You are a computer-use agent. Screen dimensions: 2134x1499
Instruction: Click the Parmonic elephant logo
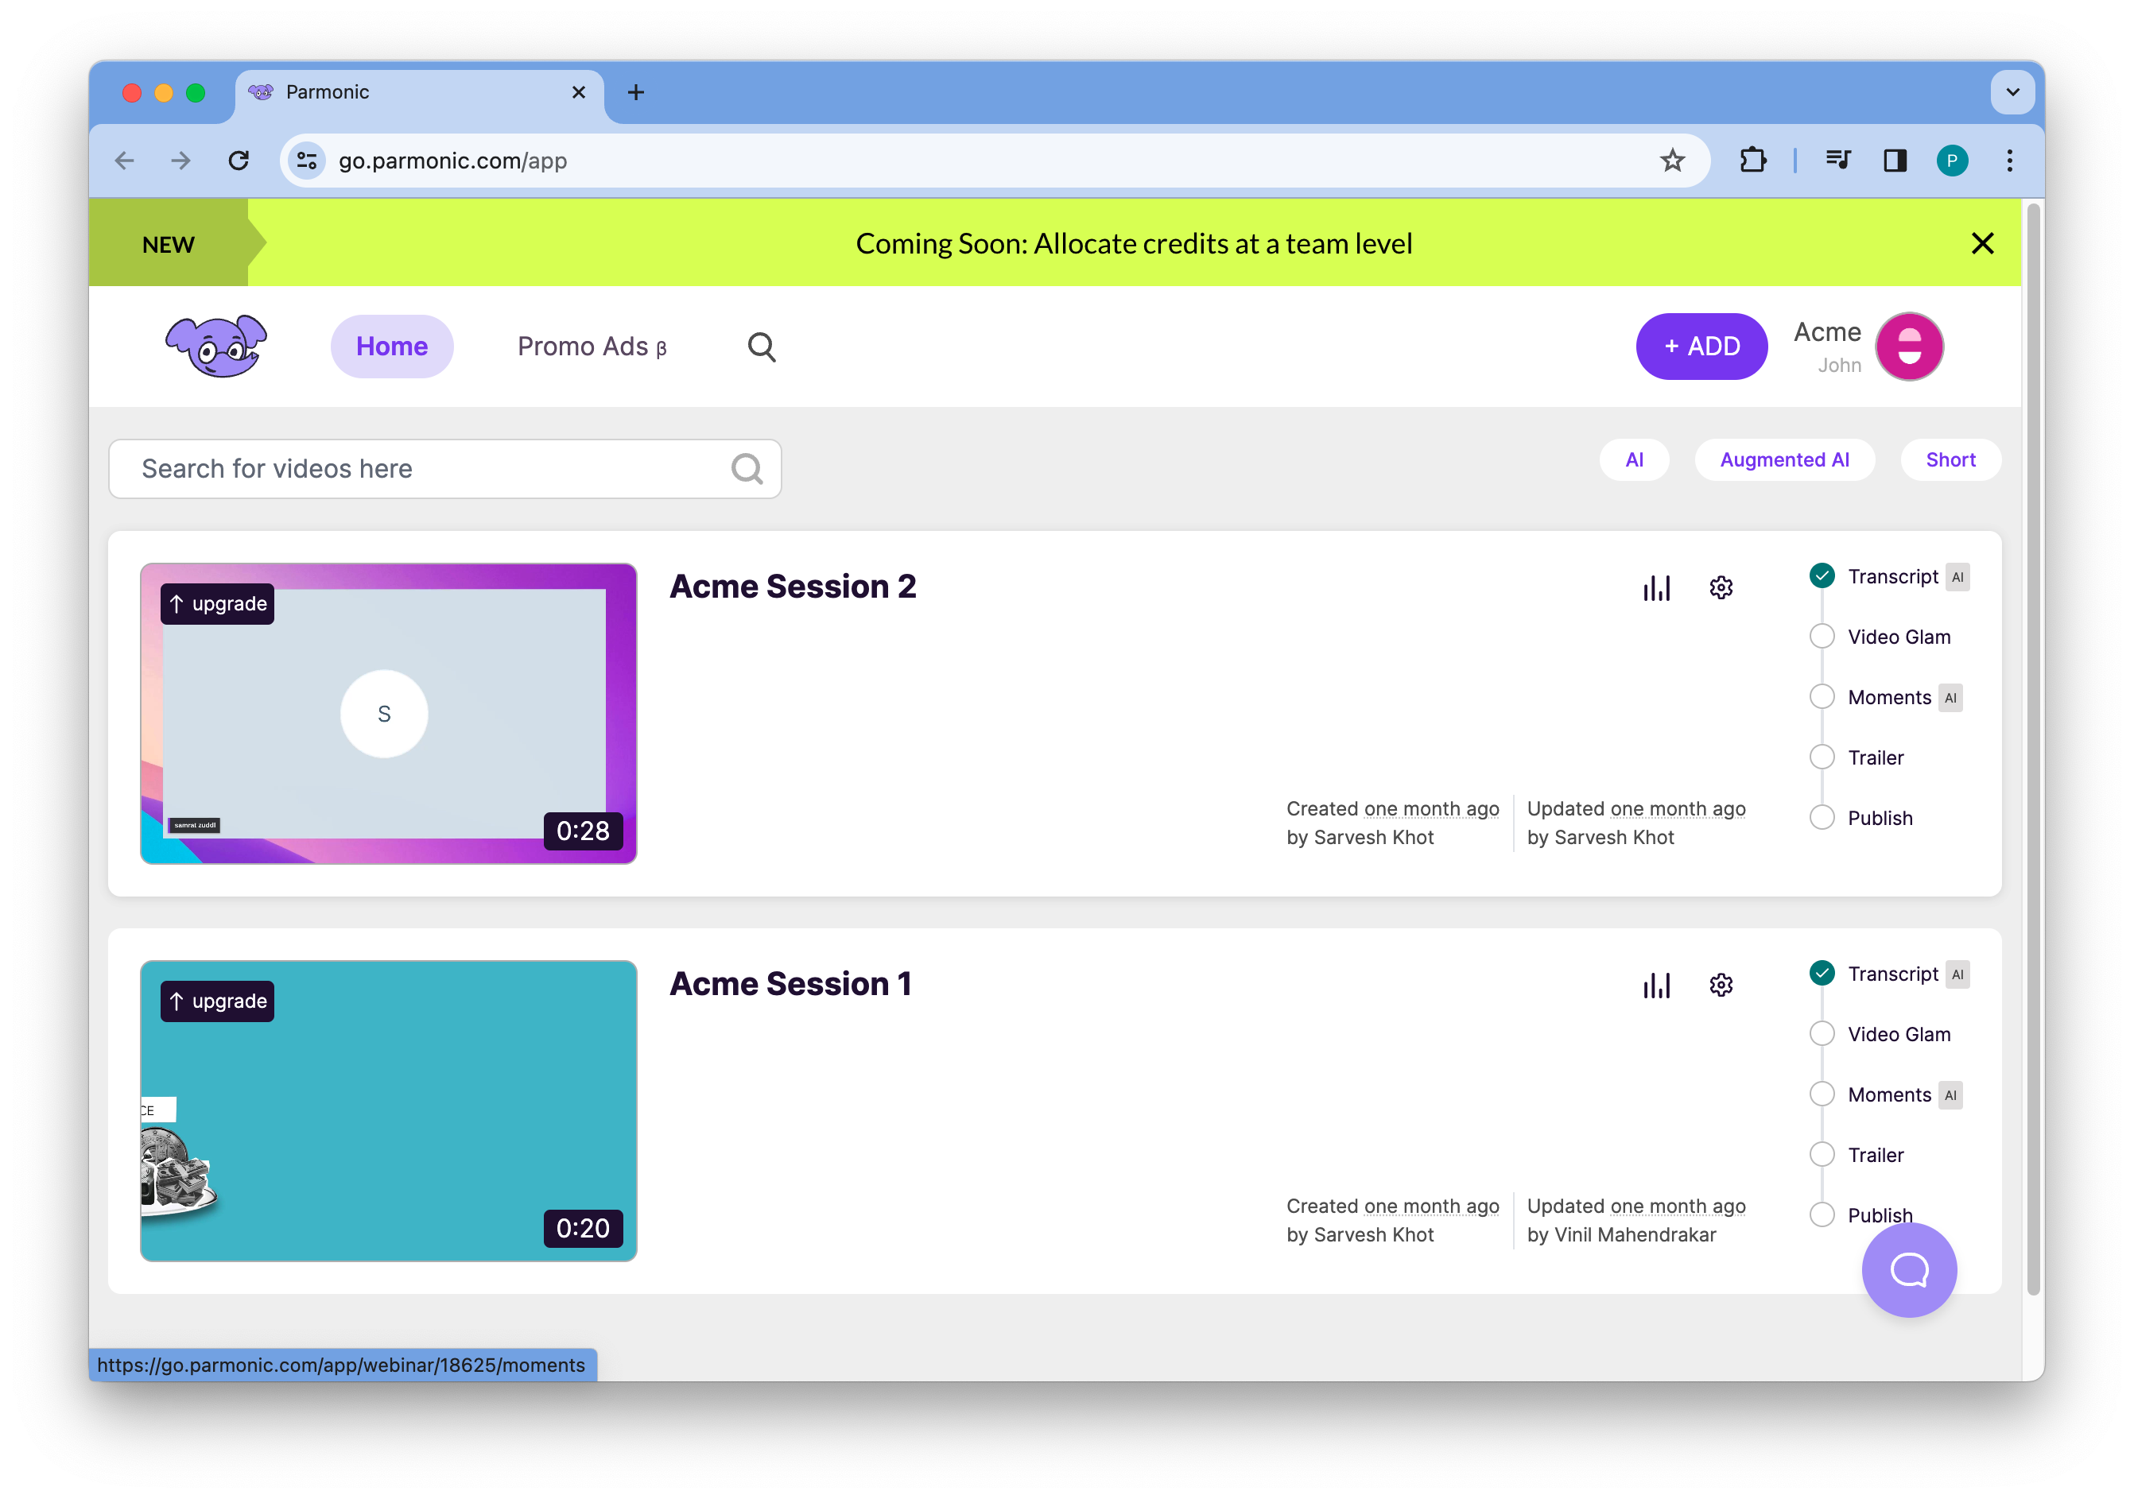(216, 347)
